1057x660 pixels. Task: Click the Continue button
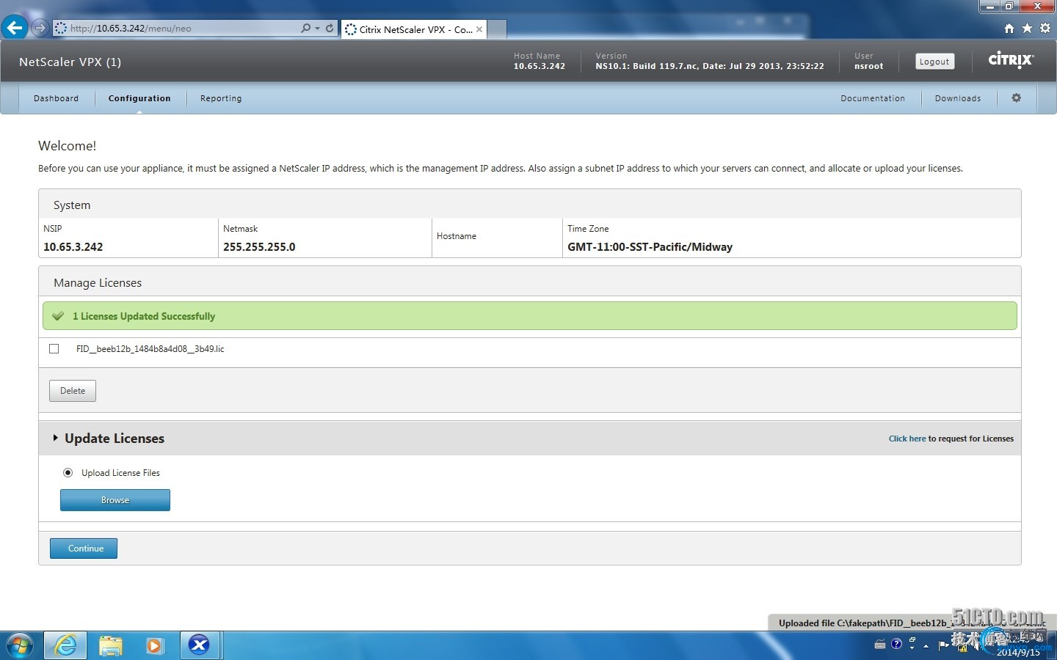84,549
